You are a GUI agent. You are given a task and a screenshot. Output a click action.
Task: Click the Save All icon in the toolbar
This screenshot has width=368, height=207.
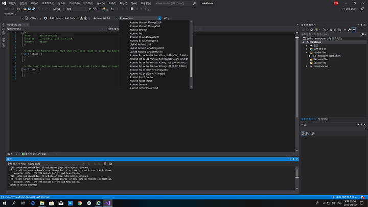tap(34, 9)
